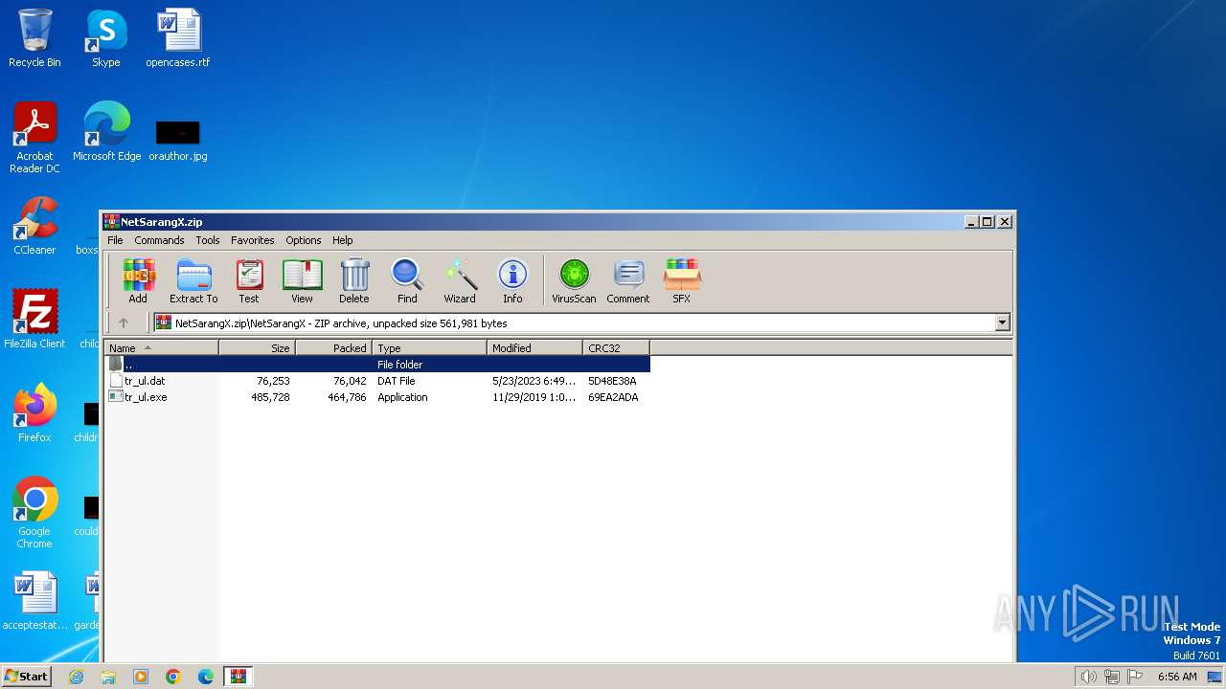
Task: Click the Windows Start button
Action: (27, 676)
